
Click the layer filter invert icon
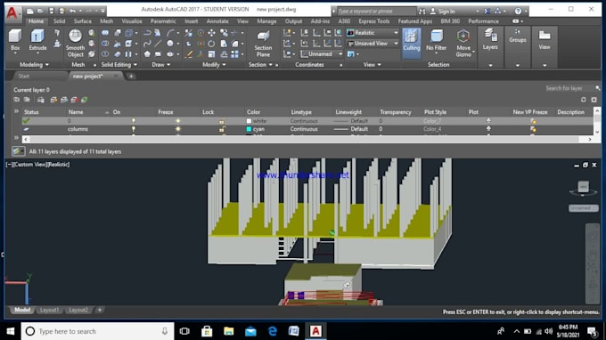18,151
